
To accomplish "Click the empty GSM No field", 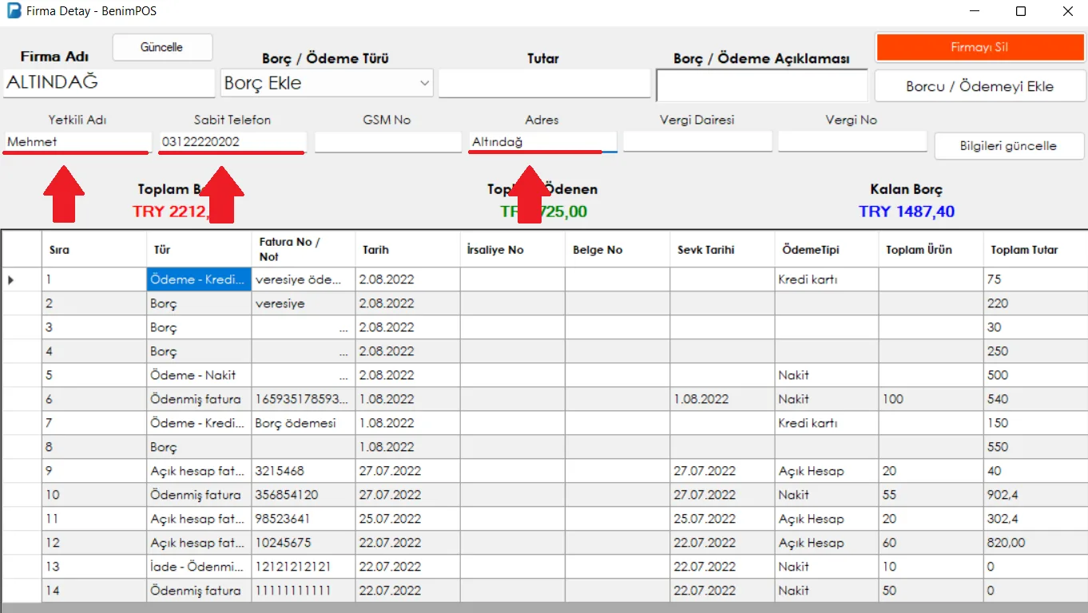I will pyautogui.click(x=387, y=142).
